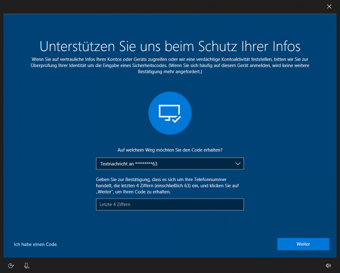
Task: Click the microphone/Cortana icon in bottom bar
Action: (27, 265)
